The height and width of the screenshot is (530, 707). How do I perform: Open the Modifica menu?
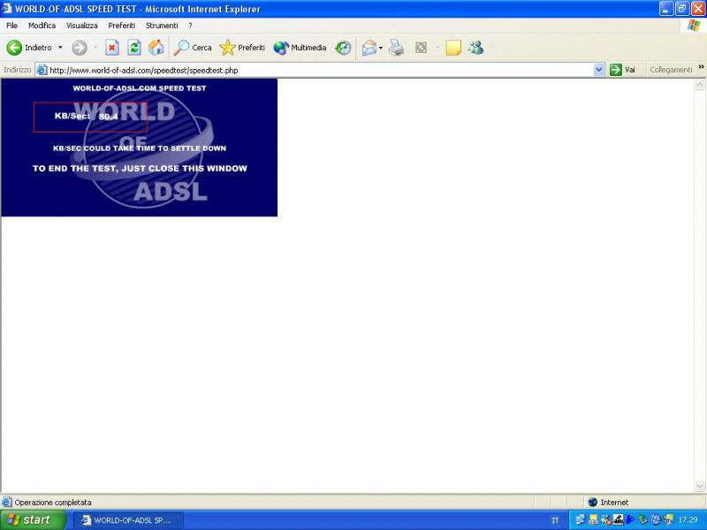(x=42, y=26)
